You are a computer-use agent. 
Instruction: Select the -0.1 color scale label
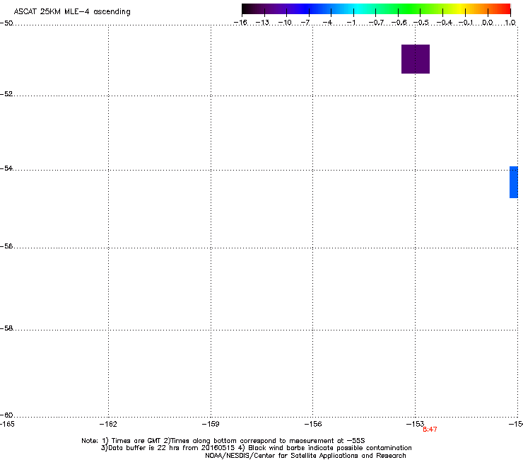click(x=466, y=23)
